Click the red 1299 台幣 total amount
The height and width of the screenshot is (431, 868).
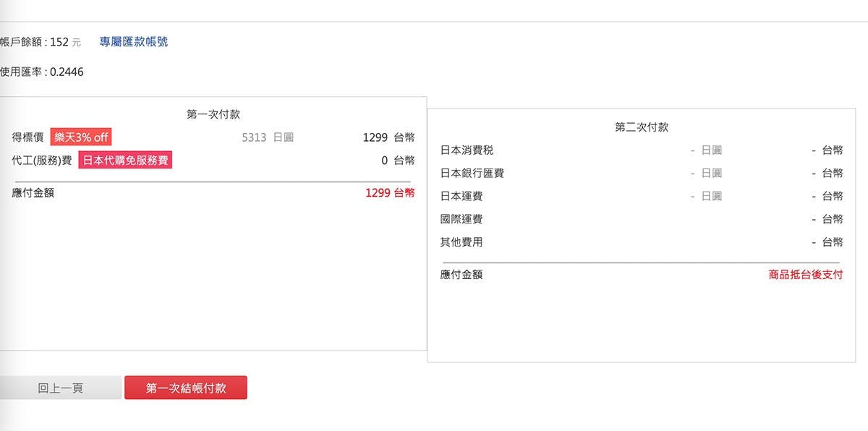point(390,193)
